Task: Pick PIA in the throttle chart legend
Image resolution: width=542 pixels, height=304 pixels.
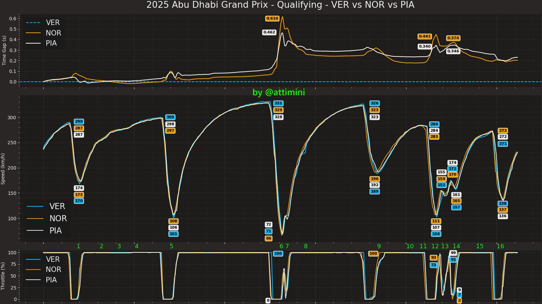Action: (41, 280)
